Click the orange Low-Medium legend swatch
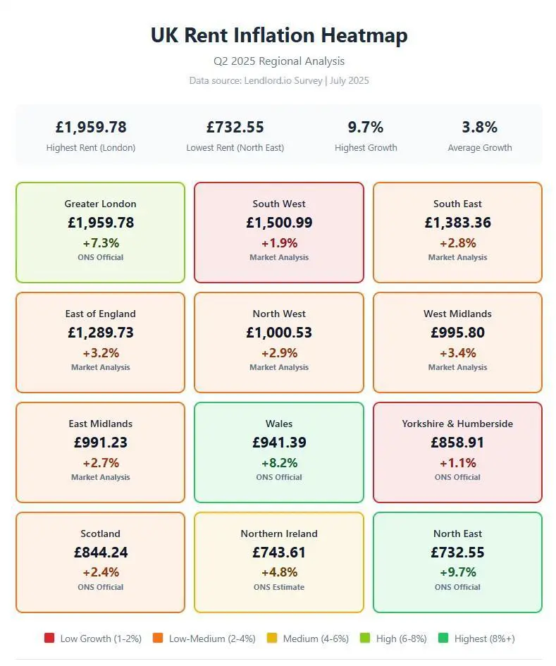 pyautogui.click(x=156, y=638)
